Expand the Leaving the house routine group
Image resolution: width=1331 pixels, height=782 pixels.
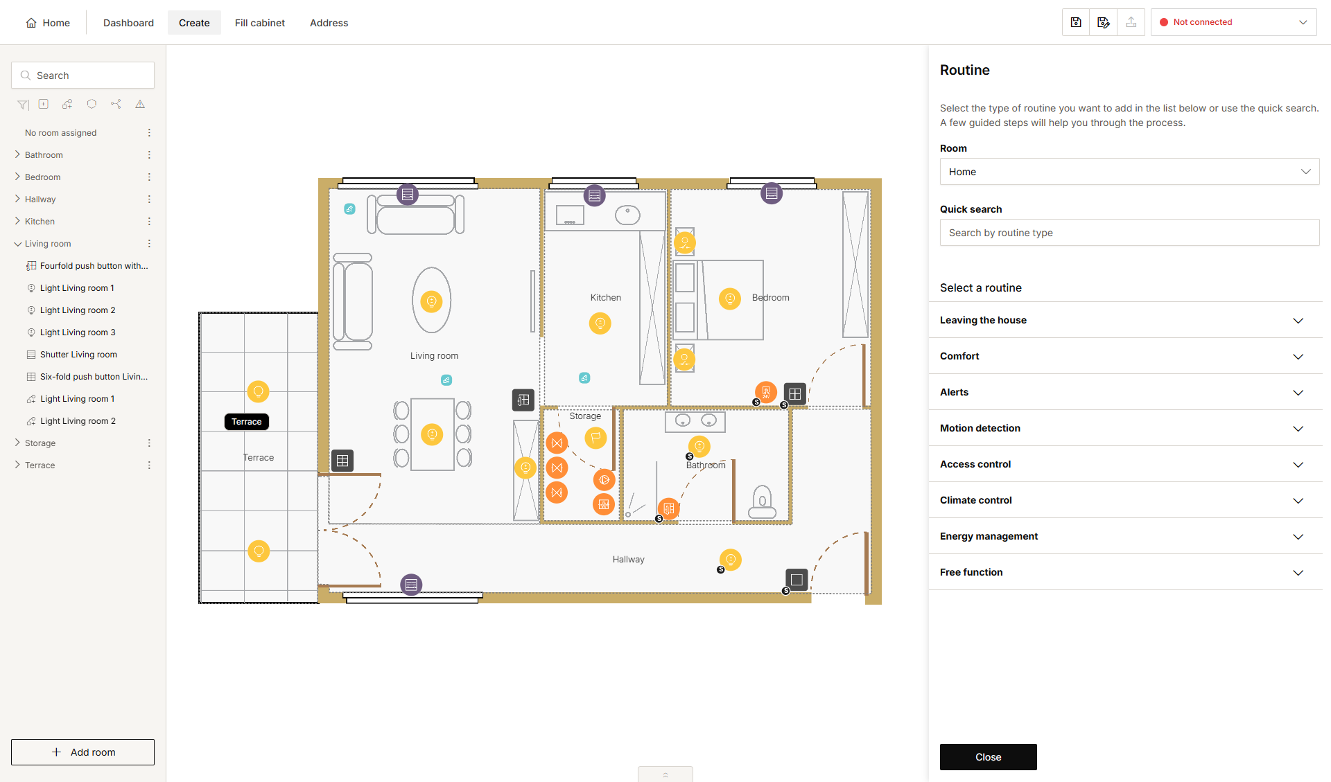(x=1125, y=320)
